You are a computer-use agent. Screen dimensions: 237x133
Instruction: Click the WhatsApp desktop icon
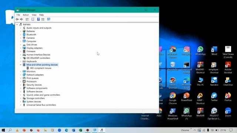coord(200,51)
